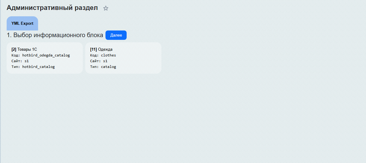Select the Одежда infoblock name
Viewport: 366px width, 163px height.
105,49
